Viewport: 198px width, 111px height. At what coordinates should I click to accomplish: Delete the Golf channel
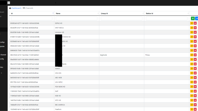pos(195,91)
